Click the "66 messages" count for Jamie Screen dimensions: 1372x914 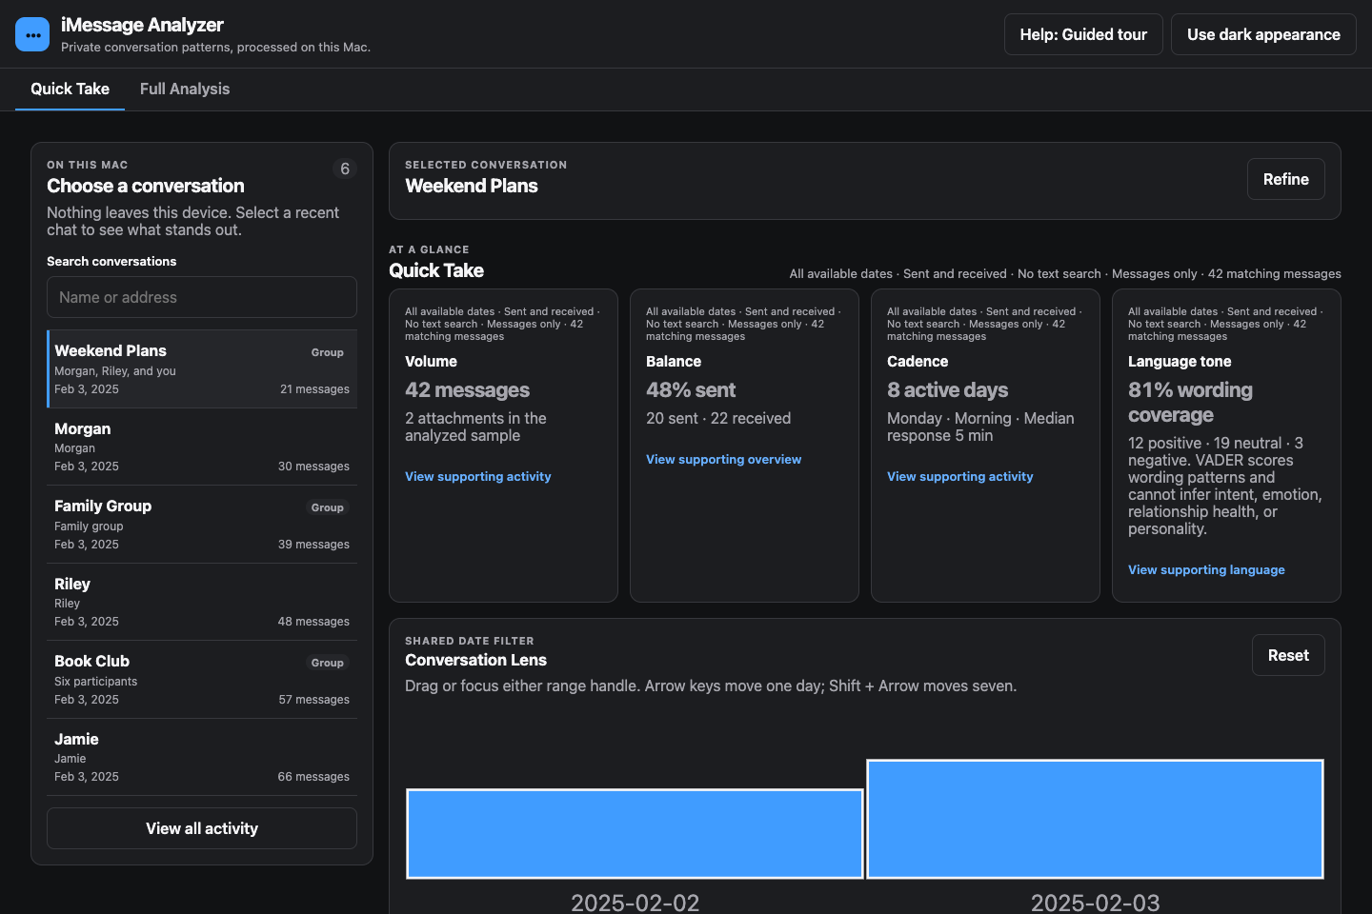(x=313, y=777)
